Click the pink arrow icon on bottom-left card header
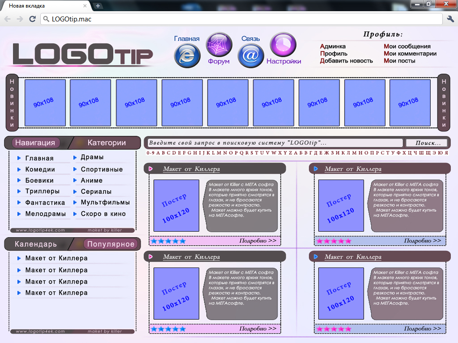This screenshot has height=343, width=458. click(x=151, y=257)
